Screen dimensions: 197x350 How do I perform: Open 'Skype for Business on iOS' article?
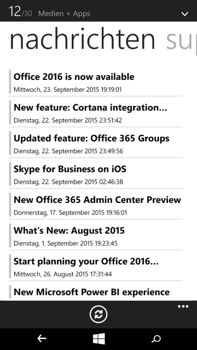click(x=96, y=174)
